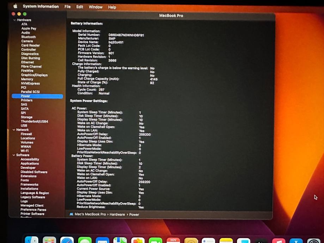Collapse the Network section chevron

[14, 130]
